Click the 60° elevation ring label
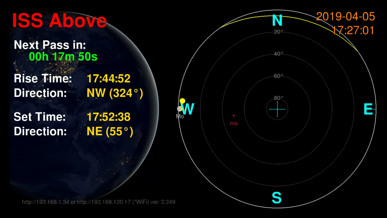Image resolution: width=387 pixels, height=218 pixels. [278, 76]
